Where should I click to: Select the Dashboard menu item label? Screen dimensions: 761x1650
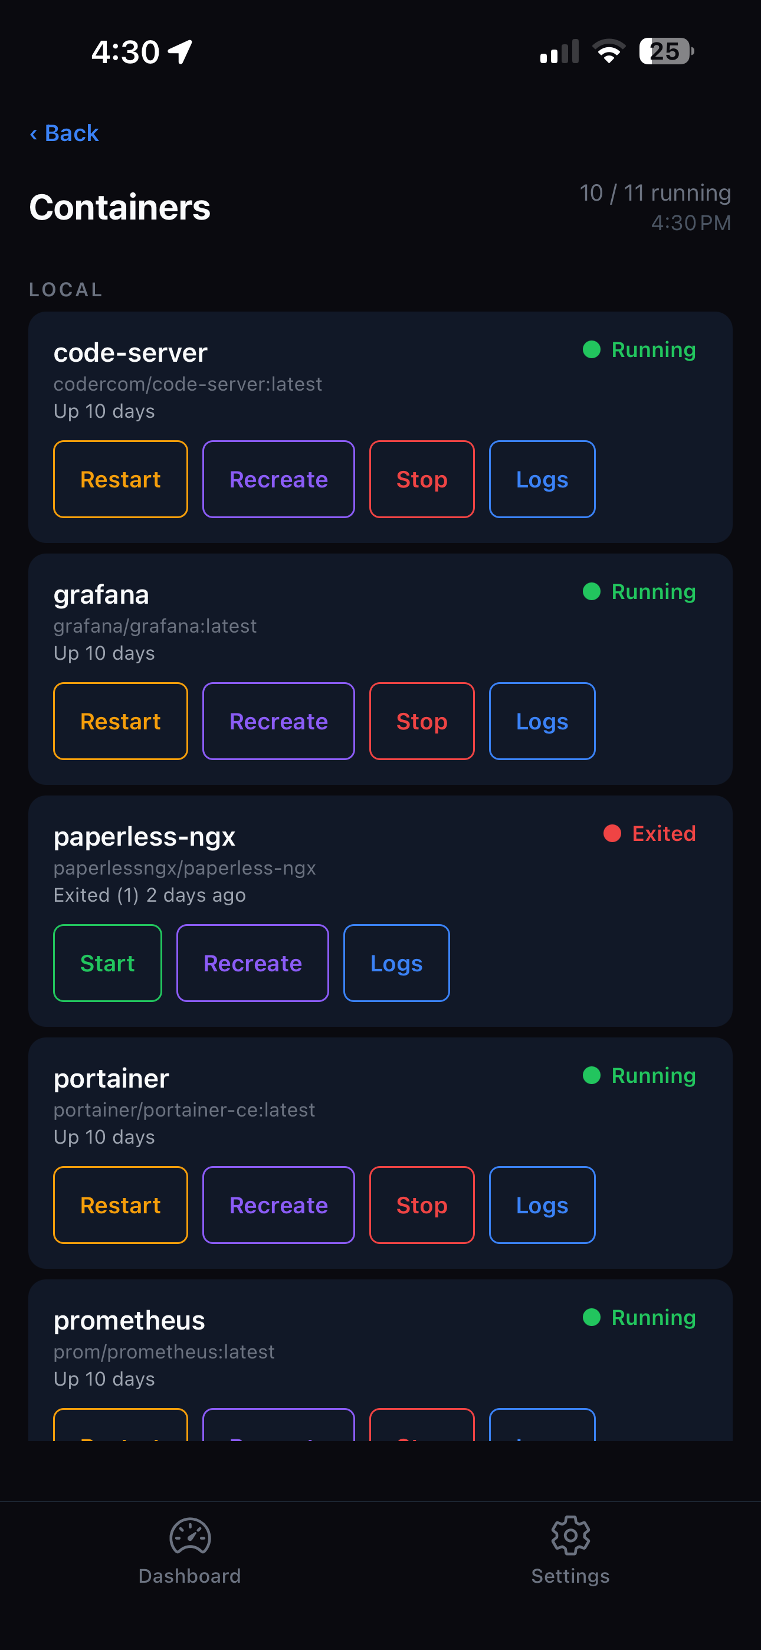tap(189, 1576)
